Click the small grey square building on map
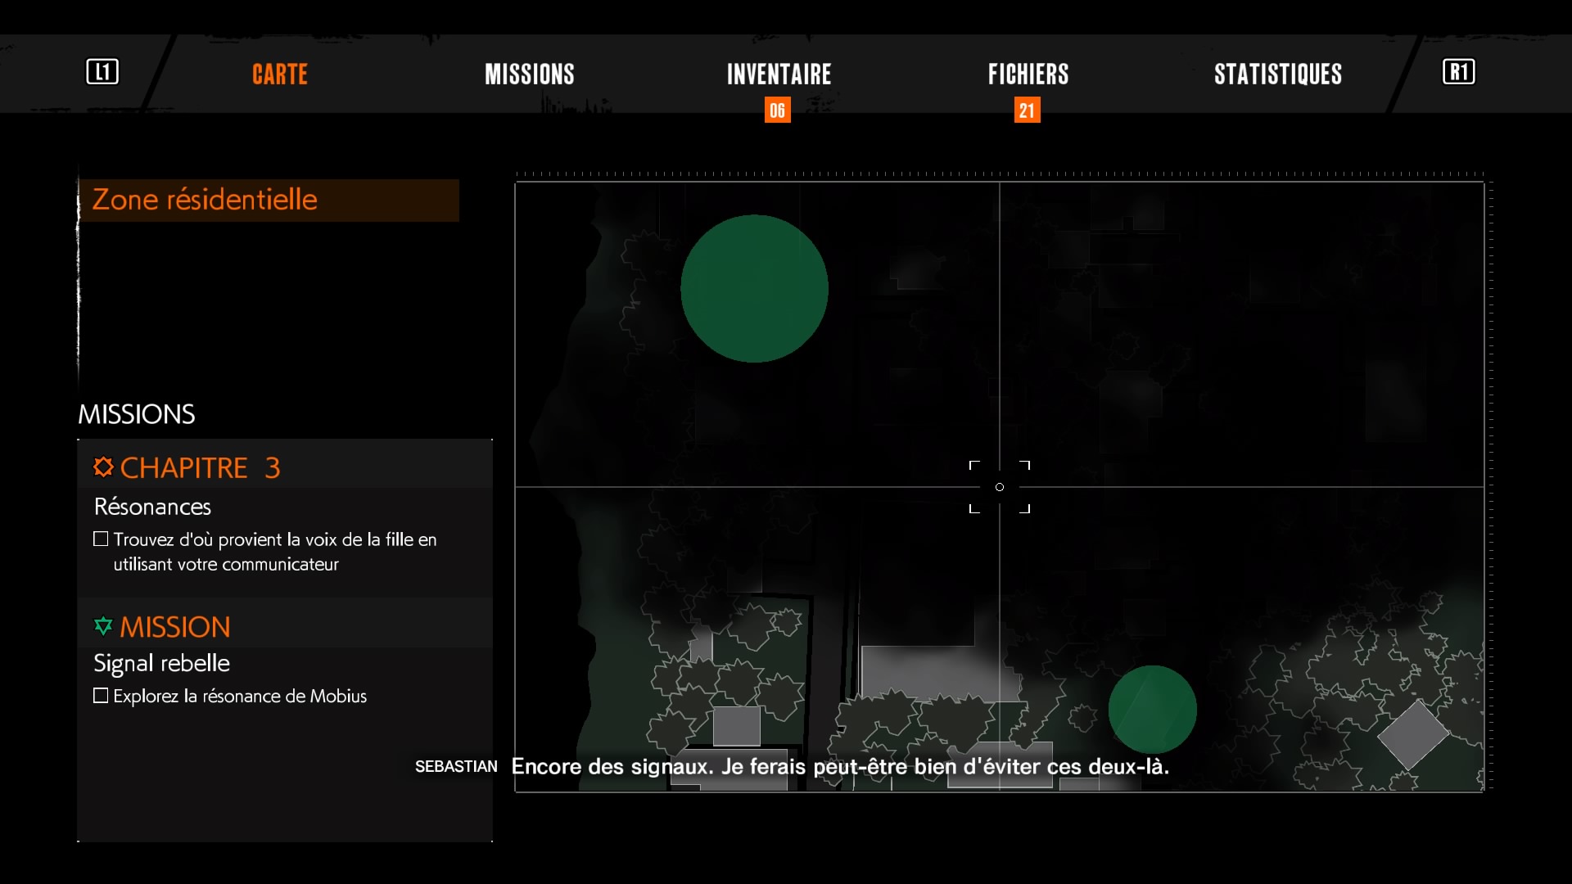The image size is (1572, 884). 736,726
